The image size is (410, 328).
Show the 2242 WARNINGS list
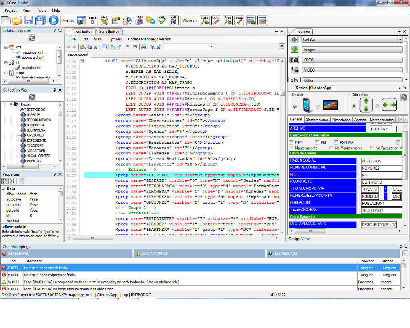200,254
